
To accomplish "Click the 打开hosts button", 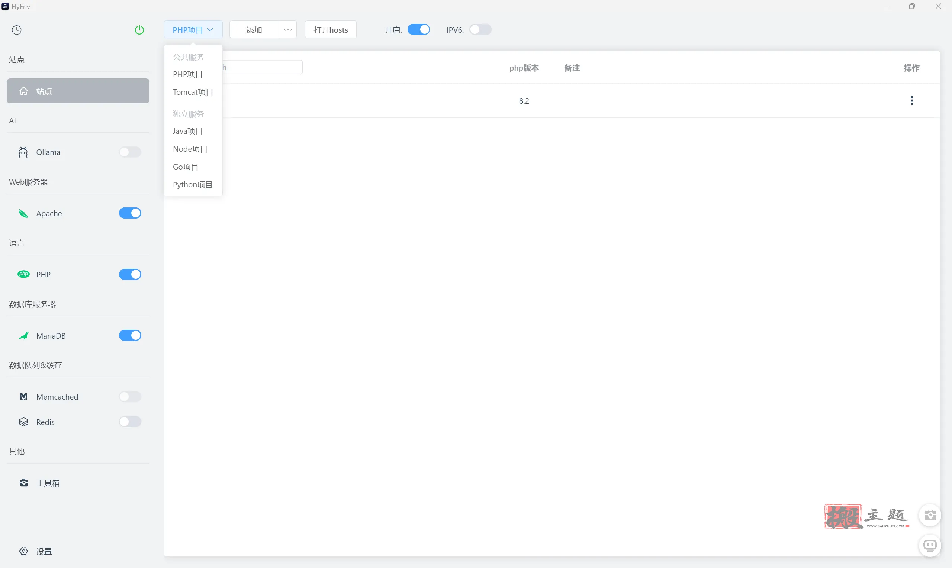I will coord(330,29).
